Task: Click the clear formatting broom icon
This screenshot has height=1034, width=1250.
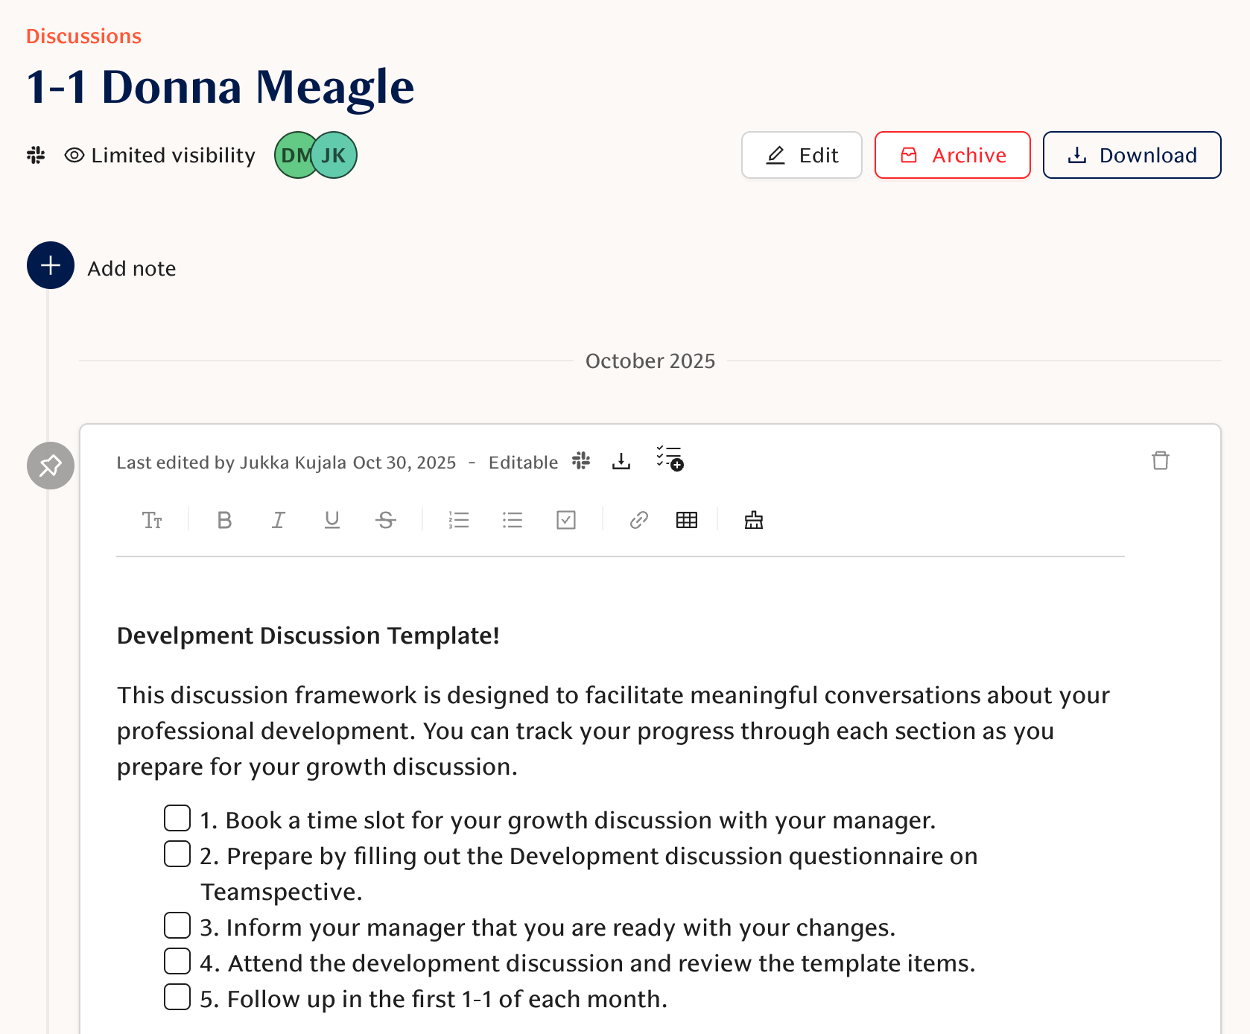Action: (754, 520)
